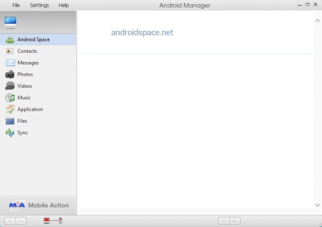The image size is (322, 227).
Task: Open the Messages section label
Action: click(28, 63)
